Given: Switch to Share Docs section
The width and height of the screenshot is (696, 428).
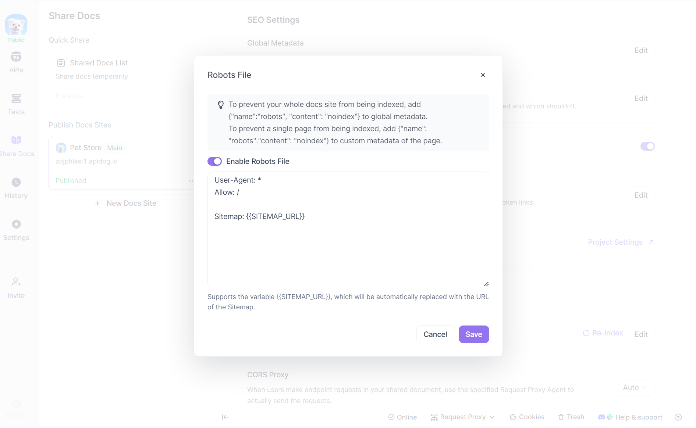Looking at the screenshot, I should 16,141.
